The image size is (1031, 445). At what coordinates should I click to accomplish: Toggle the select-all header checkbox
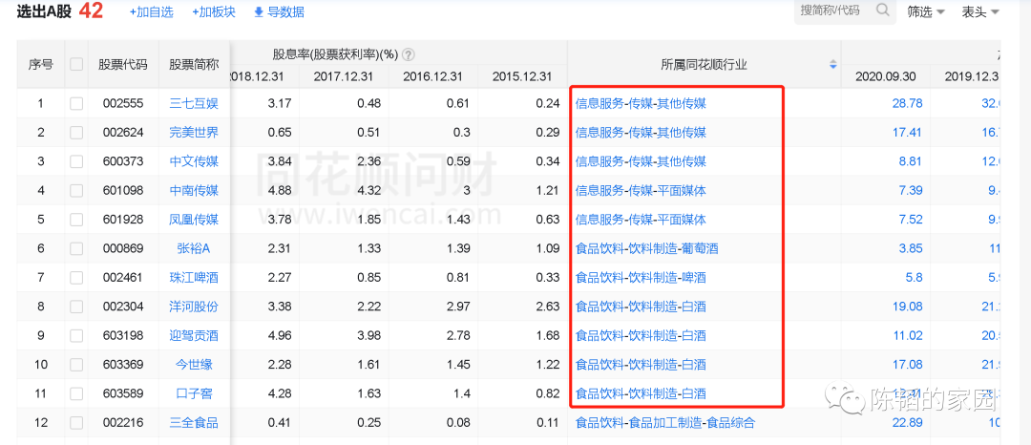pyautogui.click(x=76, y=64)
